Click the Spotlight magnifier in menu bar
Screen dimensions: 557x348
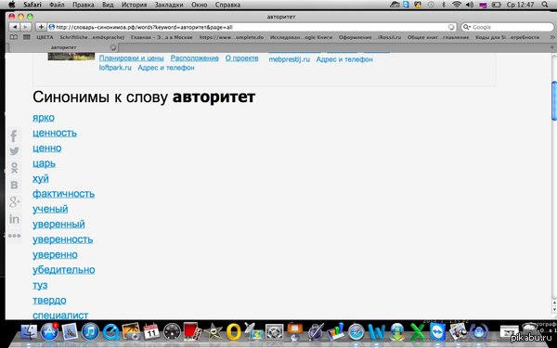coord(545,5)
